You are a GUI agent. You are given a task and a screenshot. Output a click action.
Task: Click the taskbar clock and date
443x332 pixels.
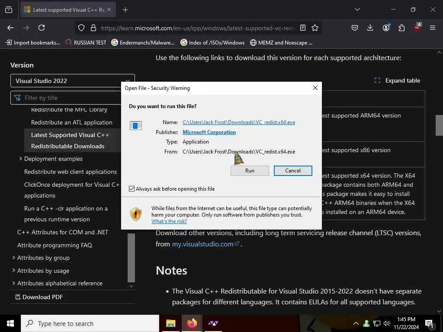click(x=406, y=323)
